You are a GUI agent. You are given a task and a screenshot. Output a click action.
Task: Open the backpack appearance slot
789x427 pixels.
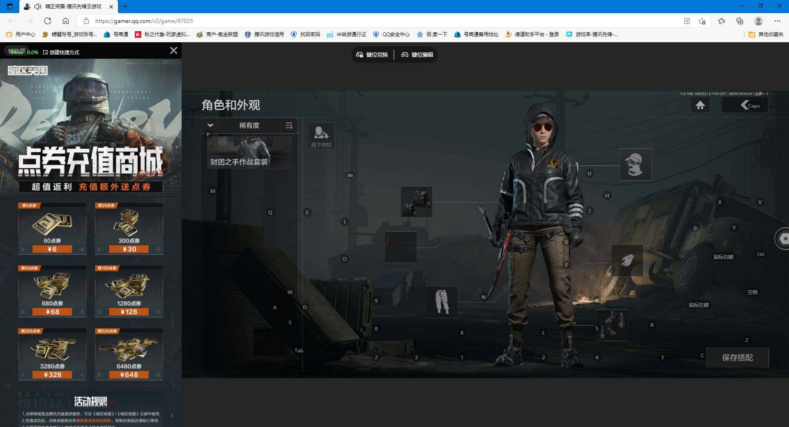coord(416,202)
